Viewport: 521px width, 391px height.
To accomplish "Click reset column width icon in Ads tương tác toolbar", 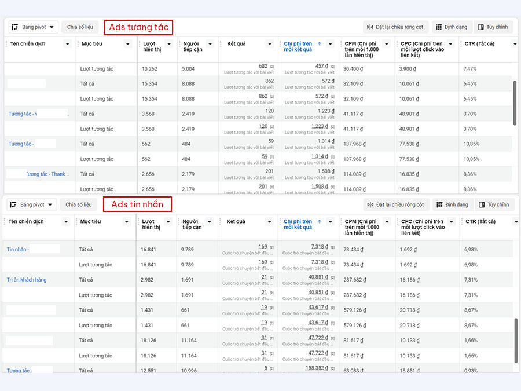I will pyautogui.click(x=370, y=27).
